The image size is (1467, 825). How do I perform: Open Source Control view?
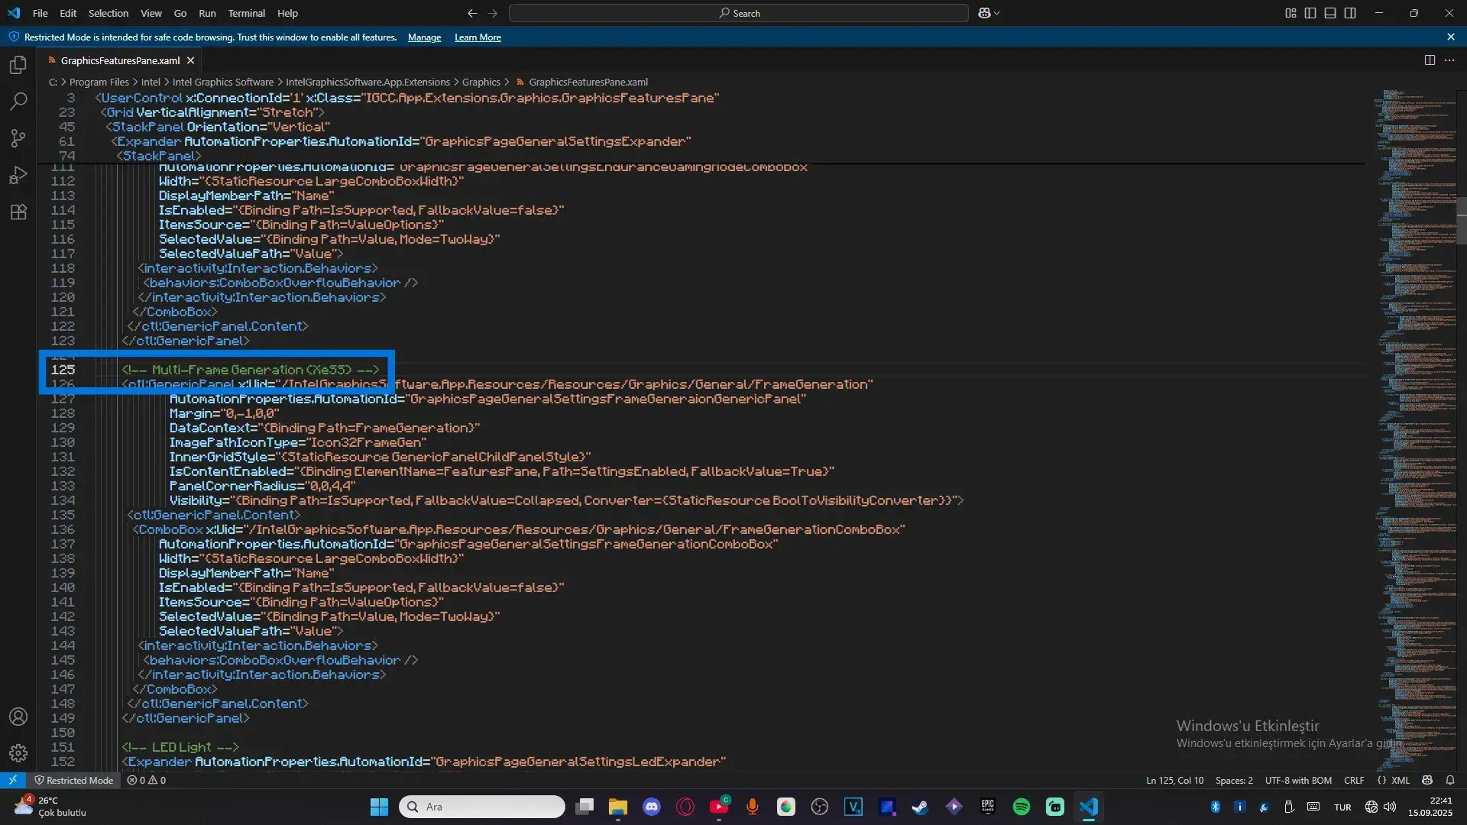[18, 138]
